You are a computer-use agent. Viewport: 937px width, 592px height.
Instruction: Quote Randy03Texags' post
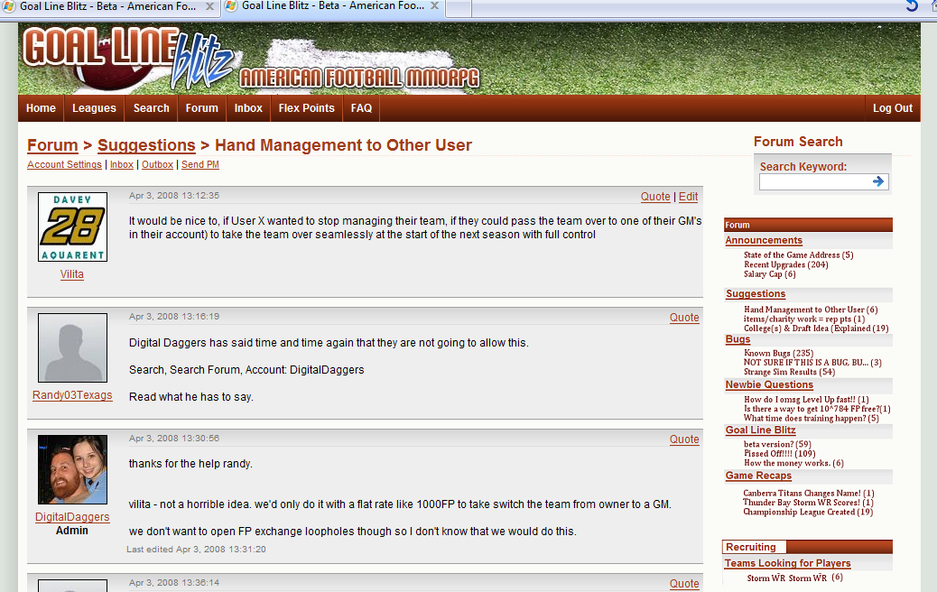click(684, 318)
